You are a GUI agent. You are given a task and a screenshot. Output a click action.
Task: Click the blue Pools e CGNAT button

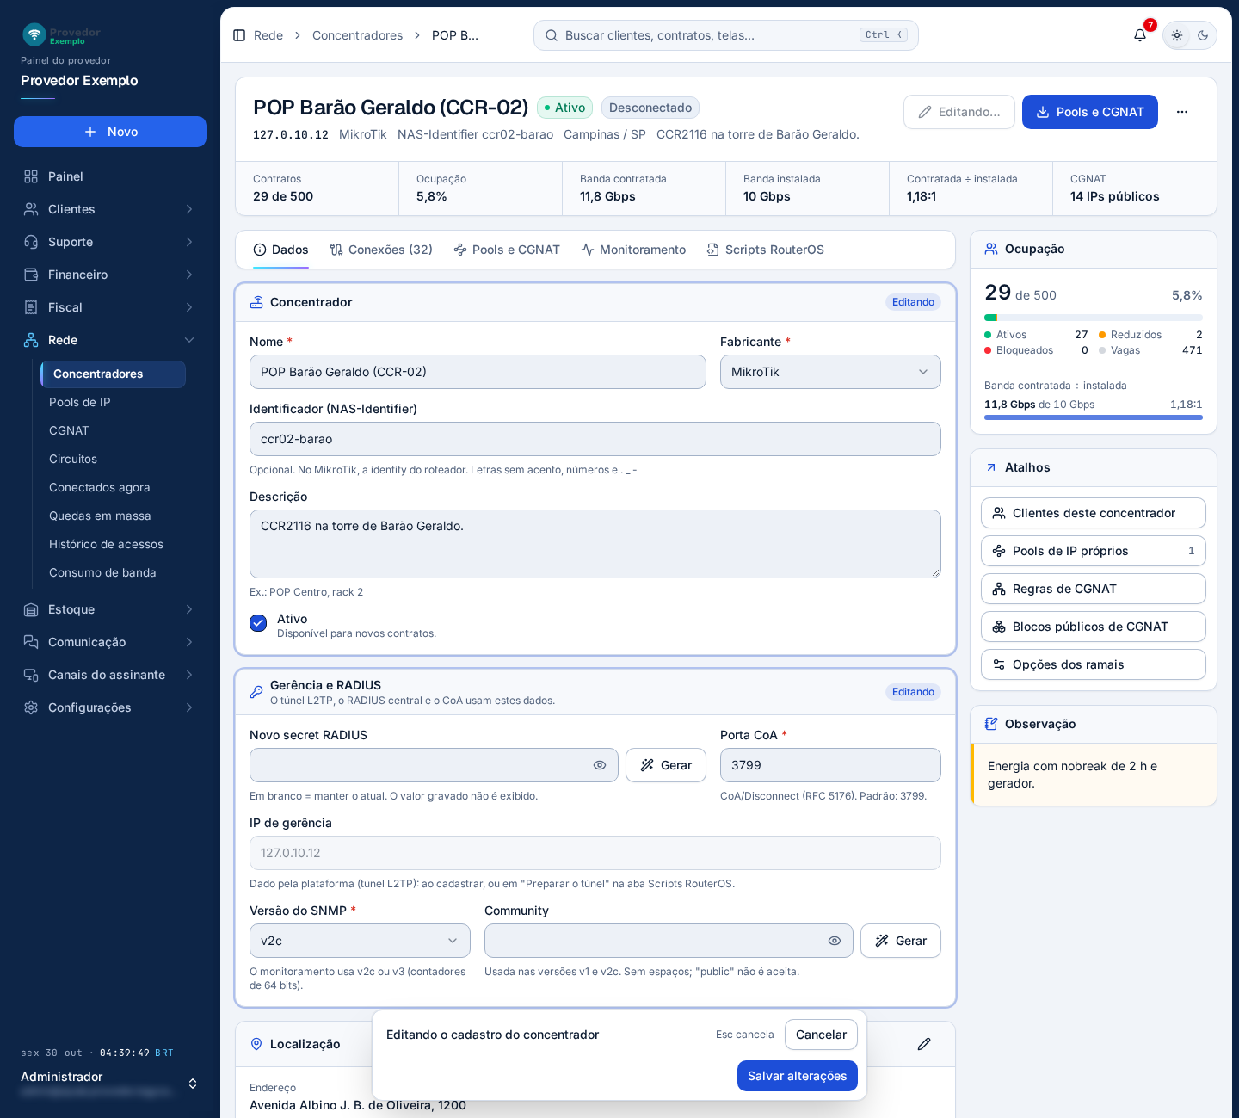tap(1090, 112)
